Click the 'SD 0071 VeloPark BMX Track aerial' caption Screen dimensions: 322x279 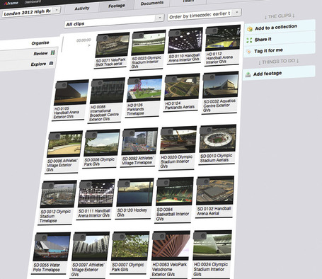[110, 62]
